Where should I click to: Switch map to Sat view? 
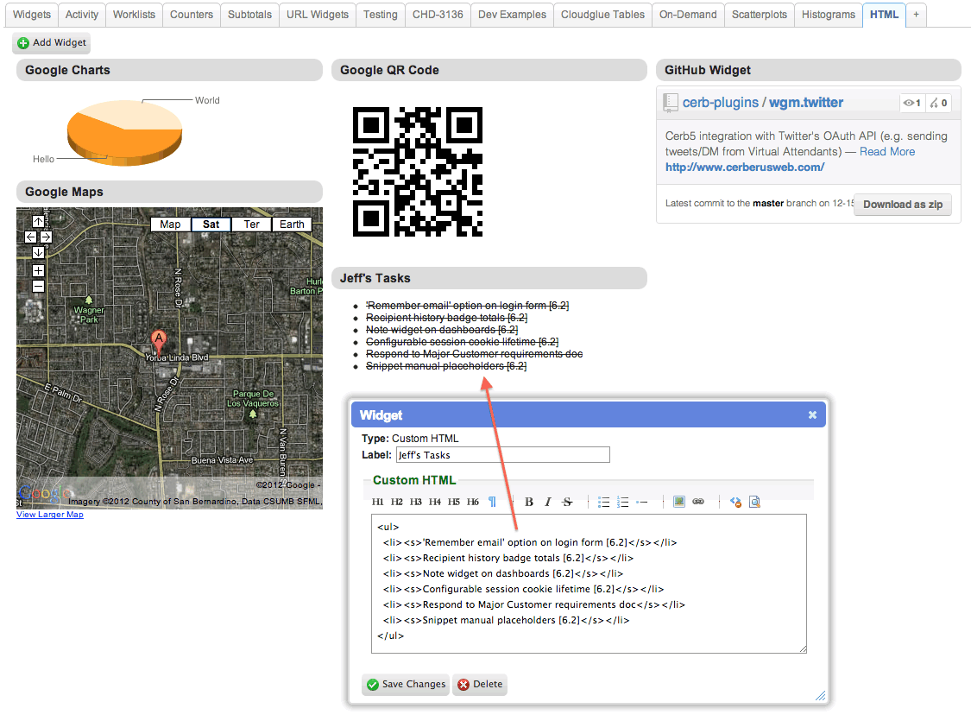(x=211, y=225)
